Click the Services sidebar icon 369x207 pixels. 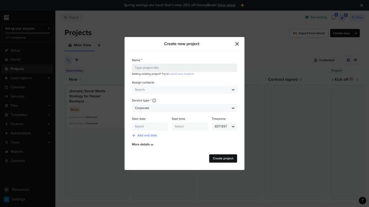[6, 96]
